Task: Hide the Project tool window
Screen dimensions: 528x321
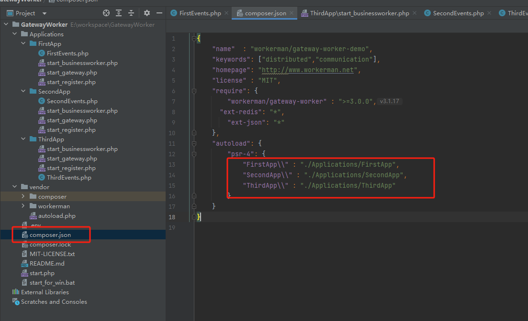Action: click(x=159, y=13)
